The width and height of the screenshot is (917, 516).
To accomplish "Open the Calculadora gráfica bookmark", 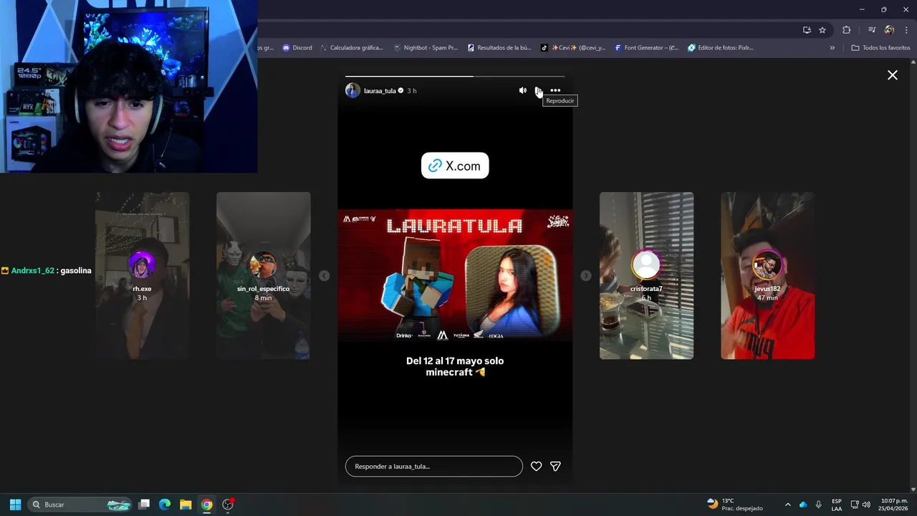I will coord(352,48).
